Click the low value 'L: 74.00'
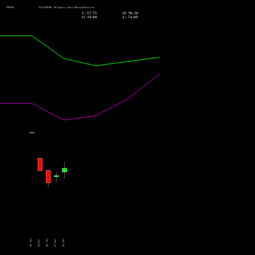The width and height of the screenshot is (255, 255). click(130, 17)
